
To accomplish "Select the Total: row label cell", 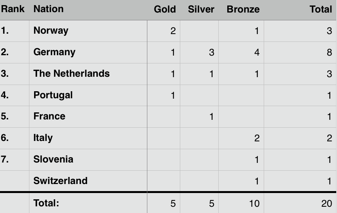I will pos(88,203).
